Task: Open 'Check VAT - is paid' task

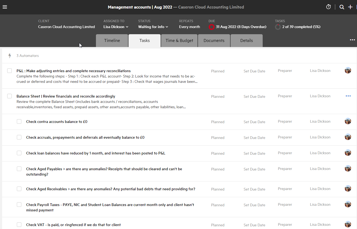Action: (73, 225)
